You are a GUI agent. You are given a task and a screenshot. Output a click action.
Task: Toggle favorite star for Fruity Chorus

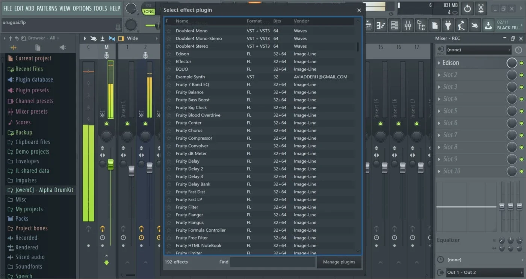coord(169,131)
